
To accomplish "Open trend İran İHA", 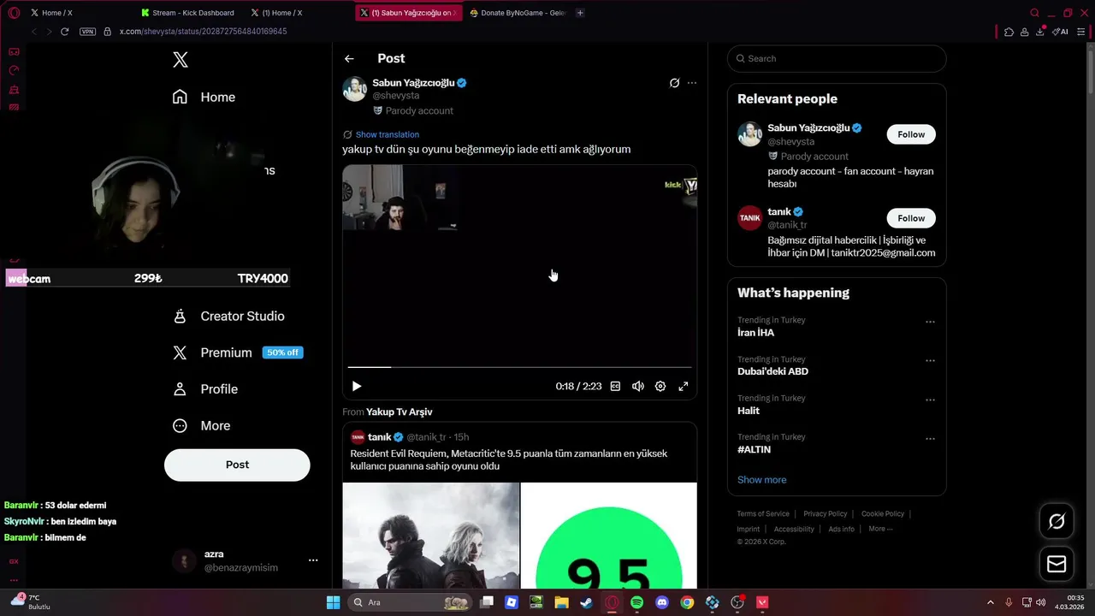I will point(755,333).
